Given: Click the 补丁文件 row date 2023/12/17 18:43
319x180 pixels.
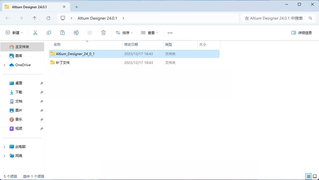Looking at the screenshot, I should coord(139,63).
